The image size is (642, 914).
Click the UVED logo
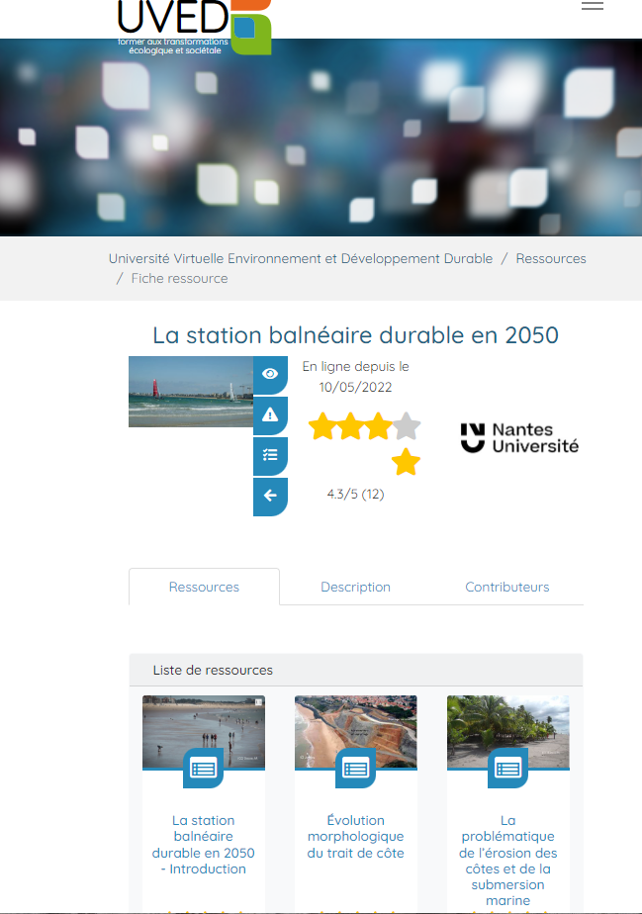[x=193, y=27]
